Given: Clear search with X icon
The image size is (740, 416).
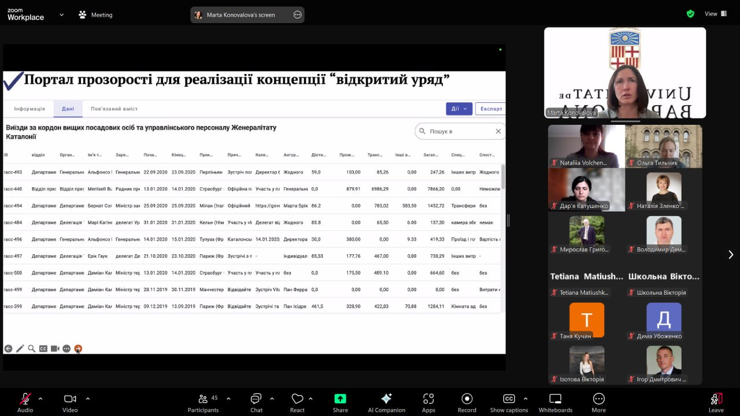Looking at the screenshot, I should point(498,131).
